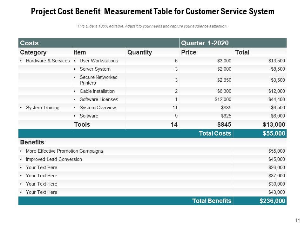Click 'More Effective Promotion Campaigns' benefit
This screenshot has height=228, width=305.
tap(64, 151)
